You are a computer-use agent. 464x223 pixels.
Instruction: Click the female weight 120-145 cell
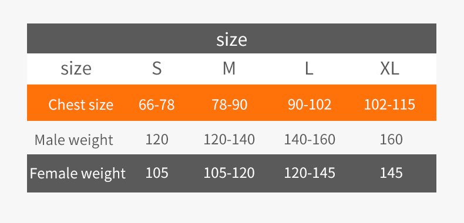310,173
